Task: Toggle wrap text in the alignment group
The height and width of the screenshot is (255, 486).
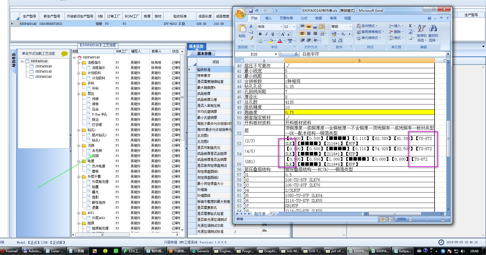Action: click(322, 27)
